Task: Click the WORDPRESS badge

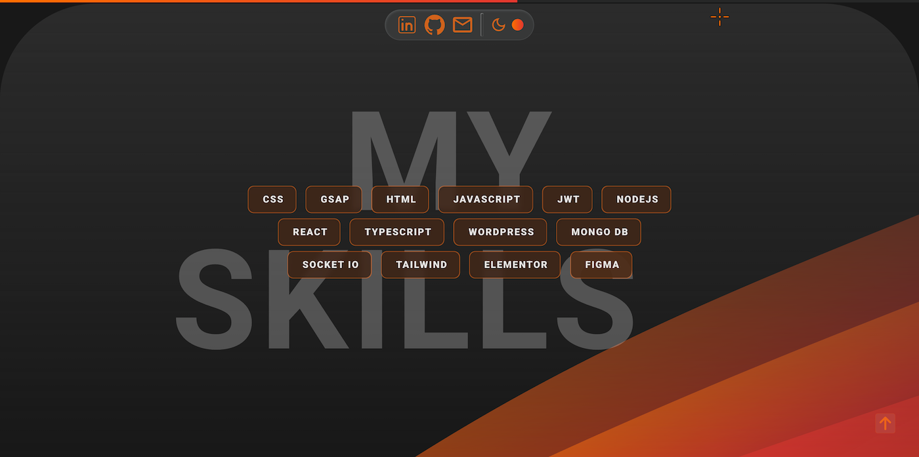Action: [500, 231]
